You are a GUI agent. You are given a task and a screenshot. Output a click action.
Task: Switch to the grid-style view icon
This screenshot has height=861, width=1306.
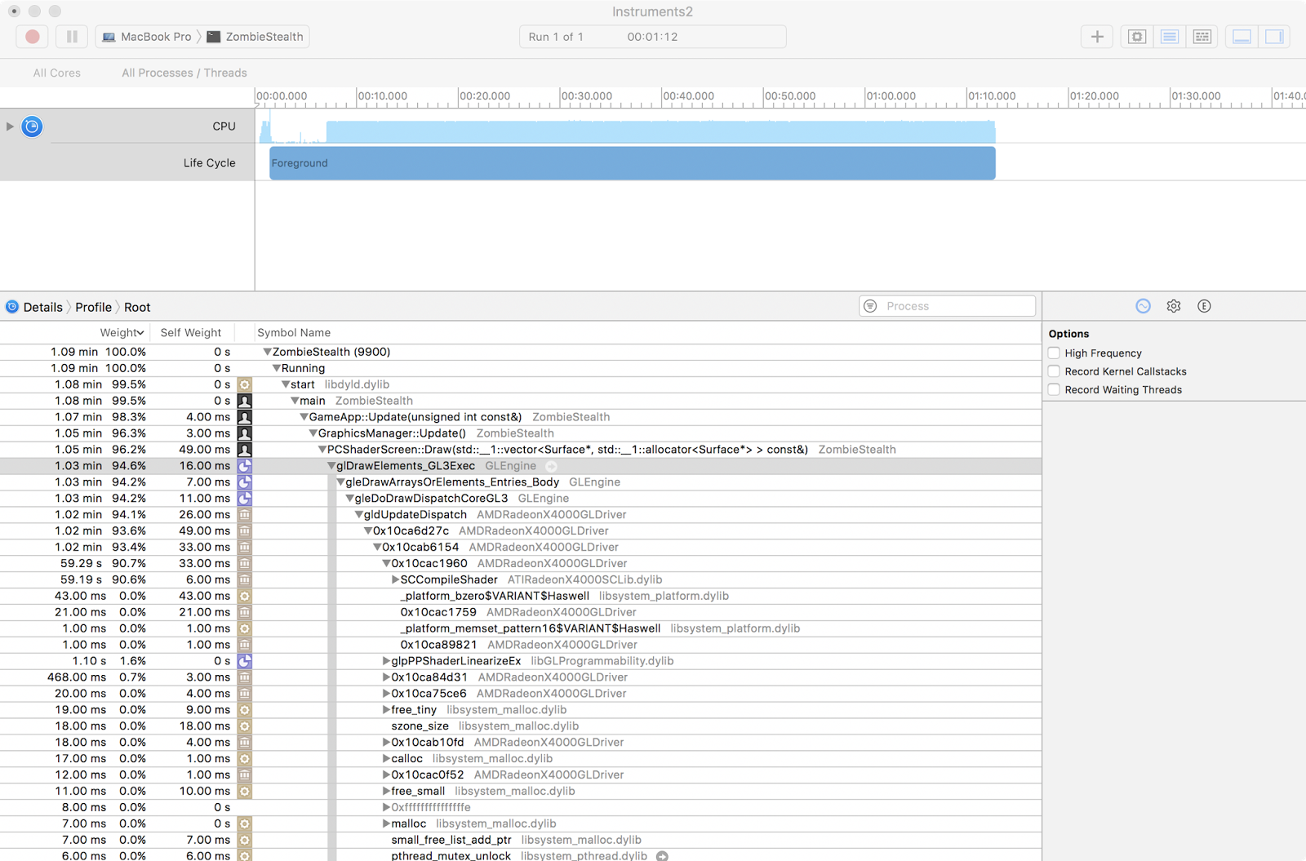pos(1202,37)
